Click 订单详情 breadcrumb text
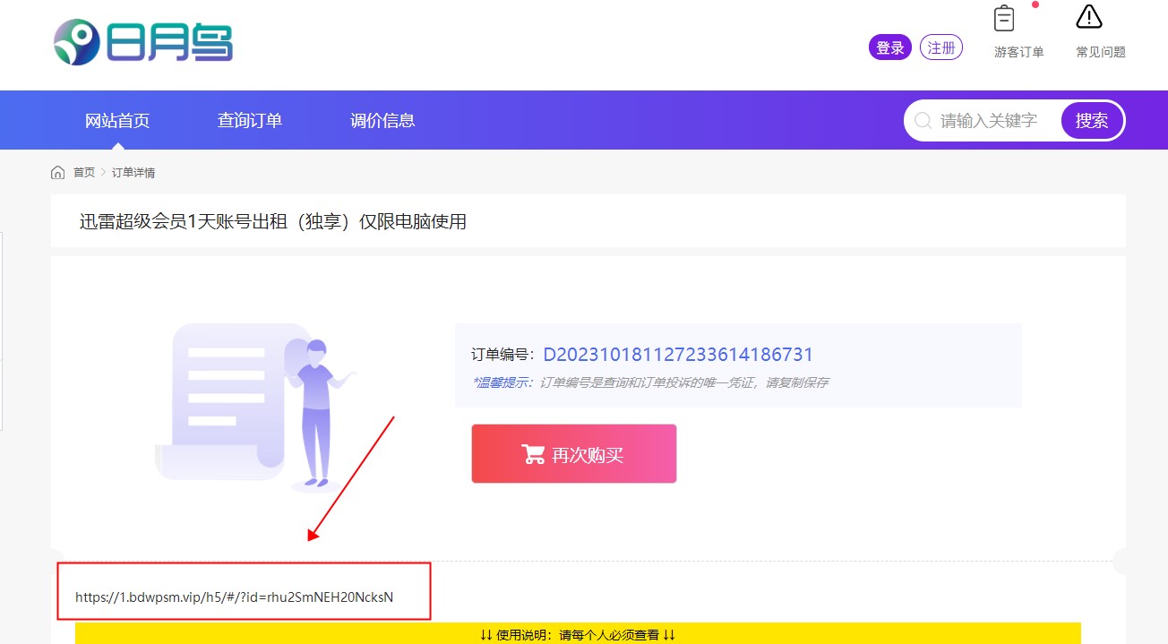This screenshot has width=1168, height=644. pos(133,172)
